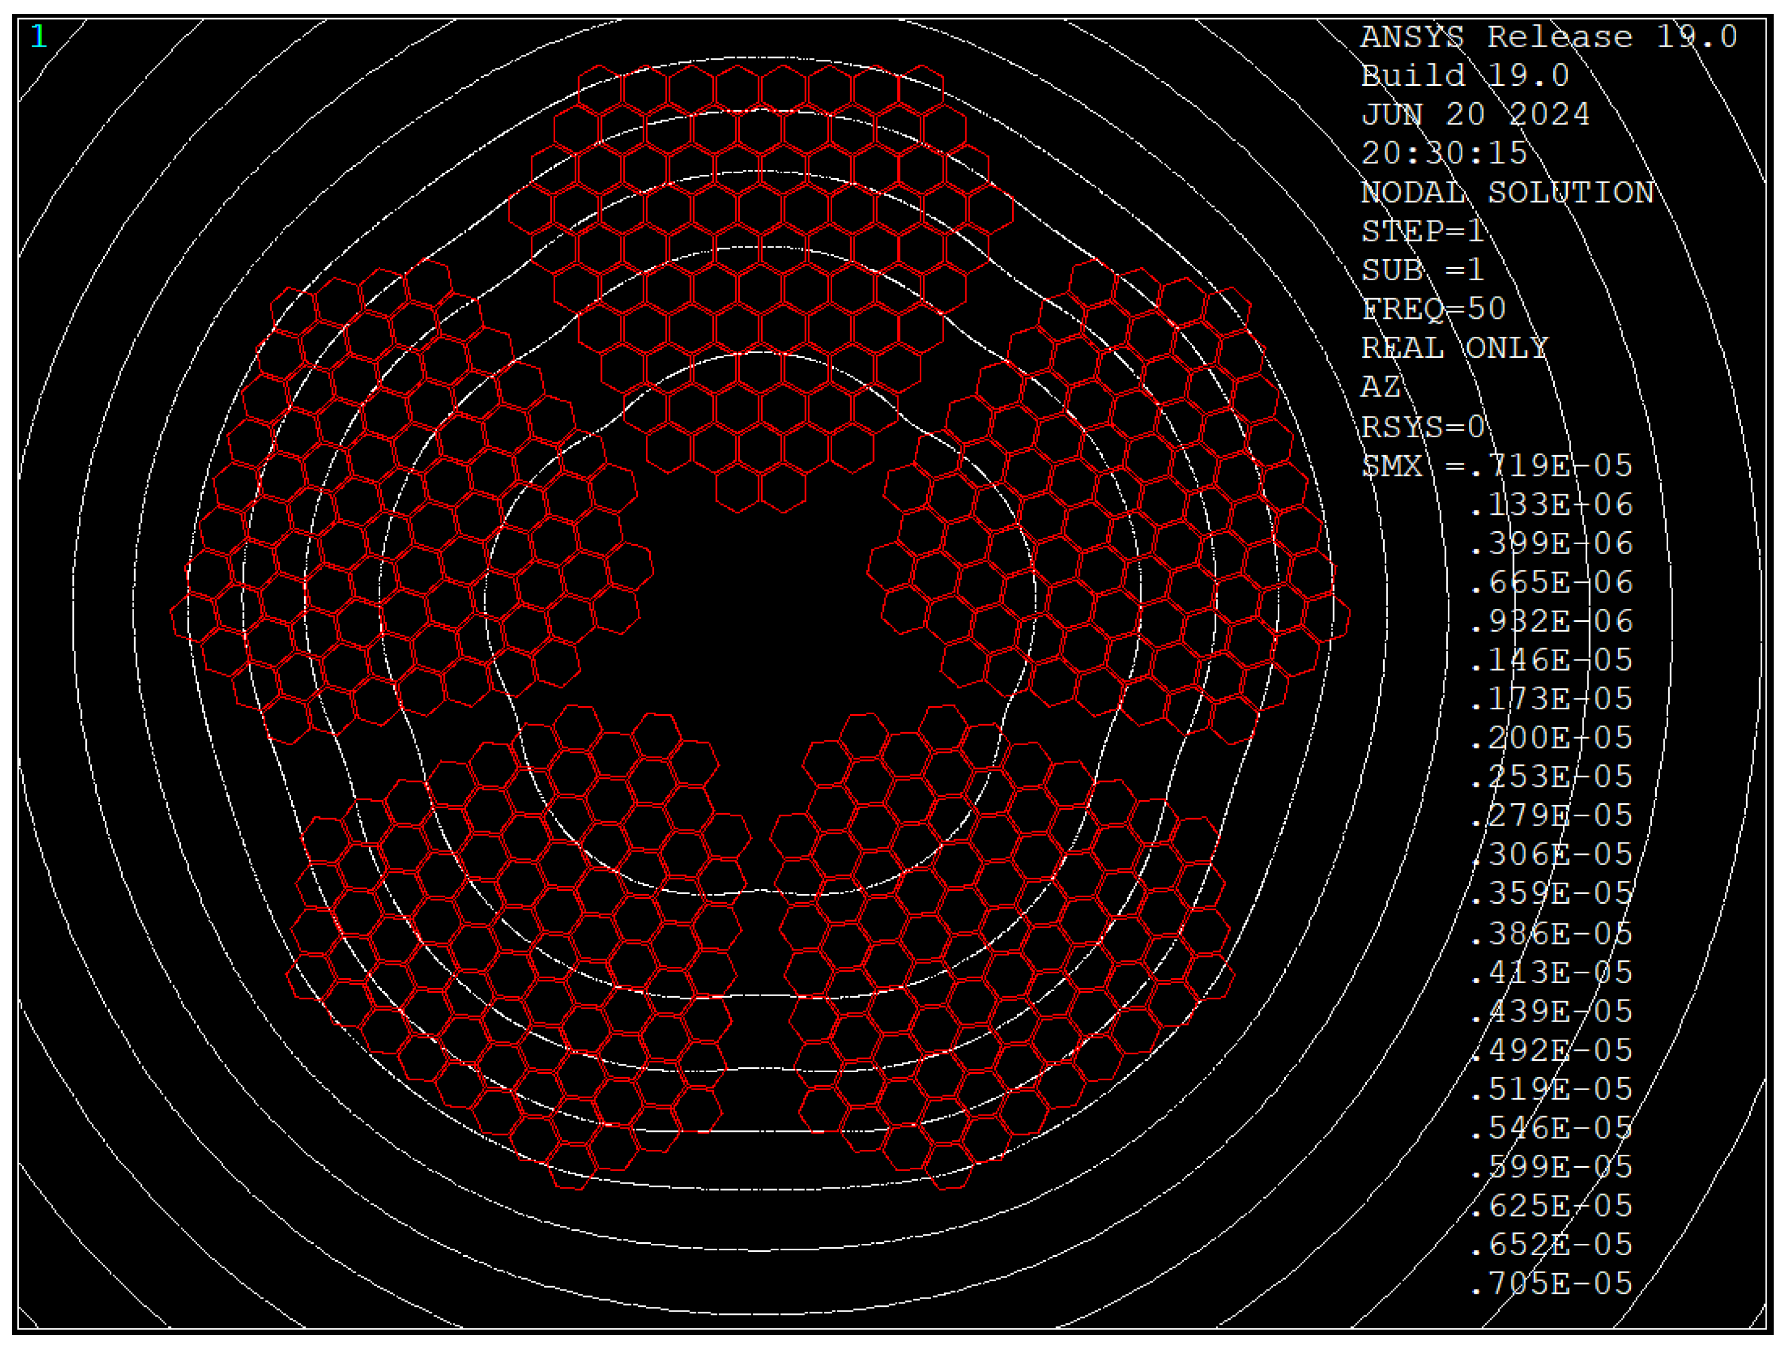The height and width of the screenshot is (1347, 1784).
Task: Select the NODAL SOLUTION title text
Action: [x=1506, y=193]
